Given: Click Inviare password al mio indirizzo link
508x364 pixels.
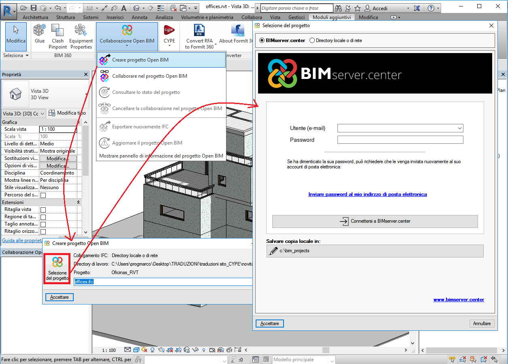Looking at the screenshot, I should click(x=367, y=194).
